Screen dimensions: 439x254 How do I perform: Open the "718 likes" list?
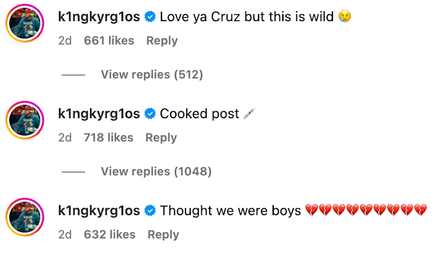click(x=108, y=138)
